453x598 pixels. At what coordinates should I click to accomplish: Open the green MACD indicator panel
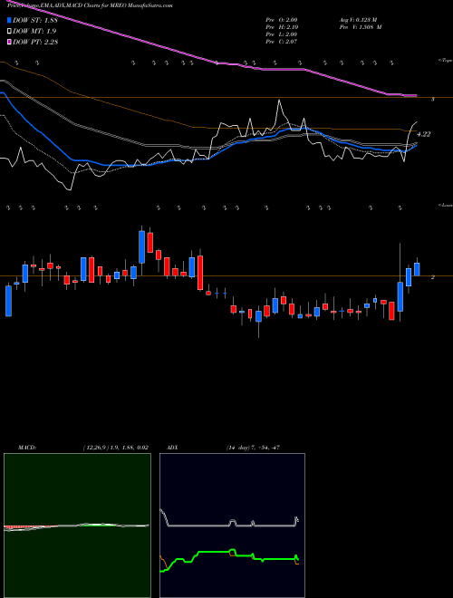tap(77, 526)
